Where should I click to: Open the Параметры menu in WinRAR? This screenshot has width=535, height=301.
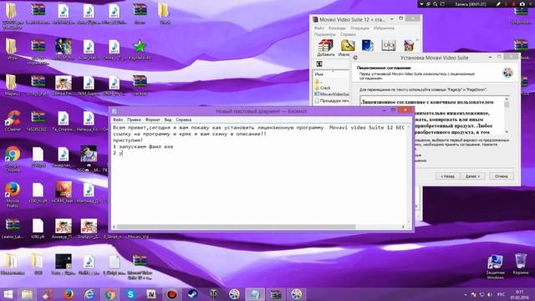click(325, 34)
